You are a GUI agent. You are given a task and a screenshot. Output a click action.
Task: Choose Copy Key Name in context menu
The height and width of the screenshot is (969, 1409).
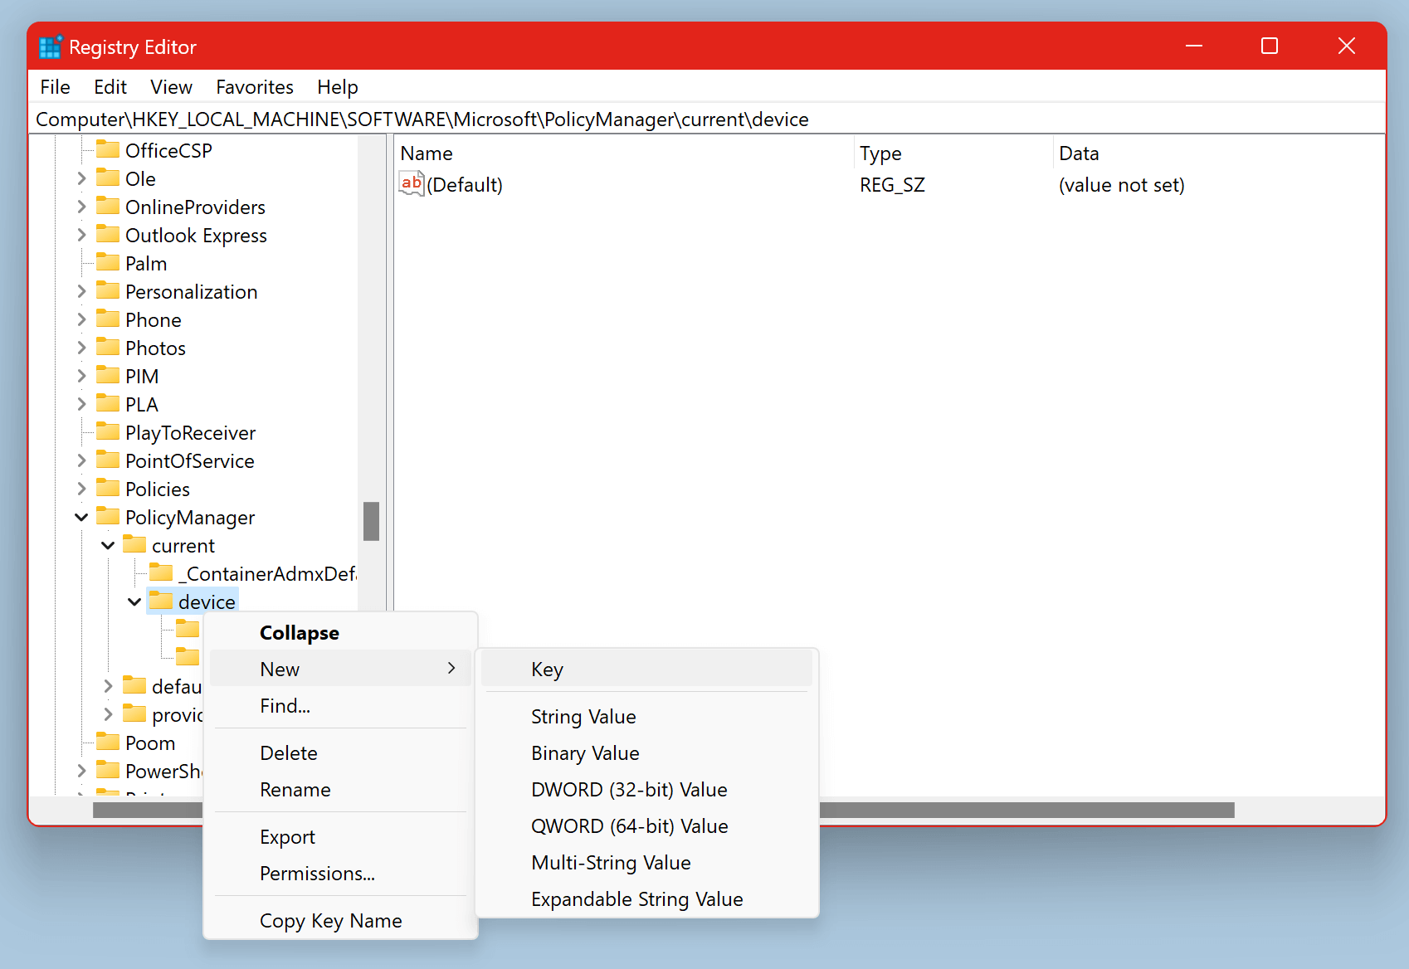coord(340,920)
